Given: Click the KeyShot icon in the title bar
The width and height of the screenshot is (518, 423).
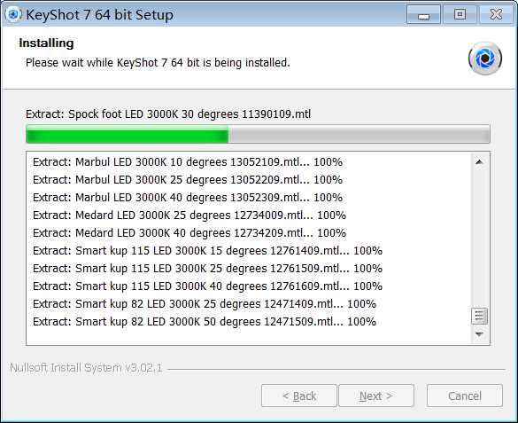Looking at the screenshot, I should point(13,14).
